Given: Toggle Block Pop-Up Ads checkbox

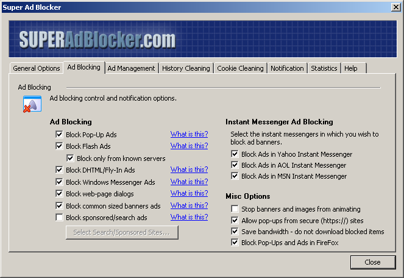Looking at the screenshot, I should point(59,134).
